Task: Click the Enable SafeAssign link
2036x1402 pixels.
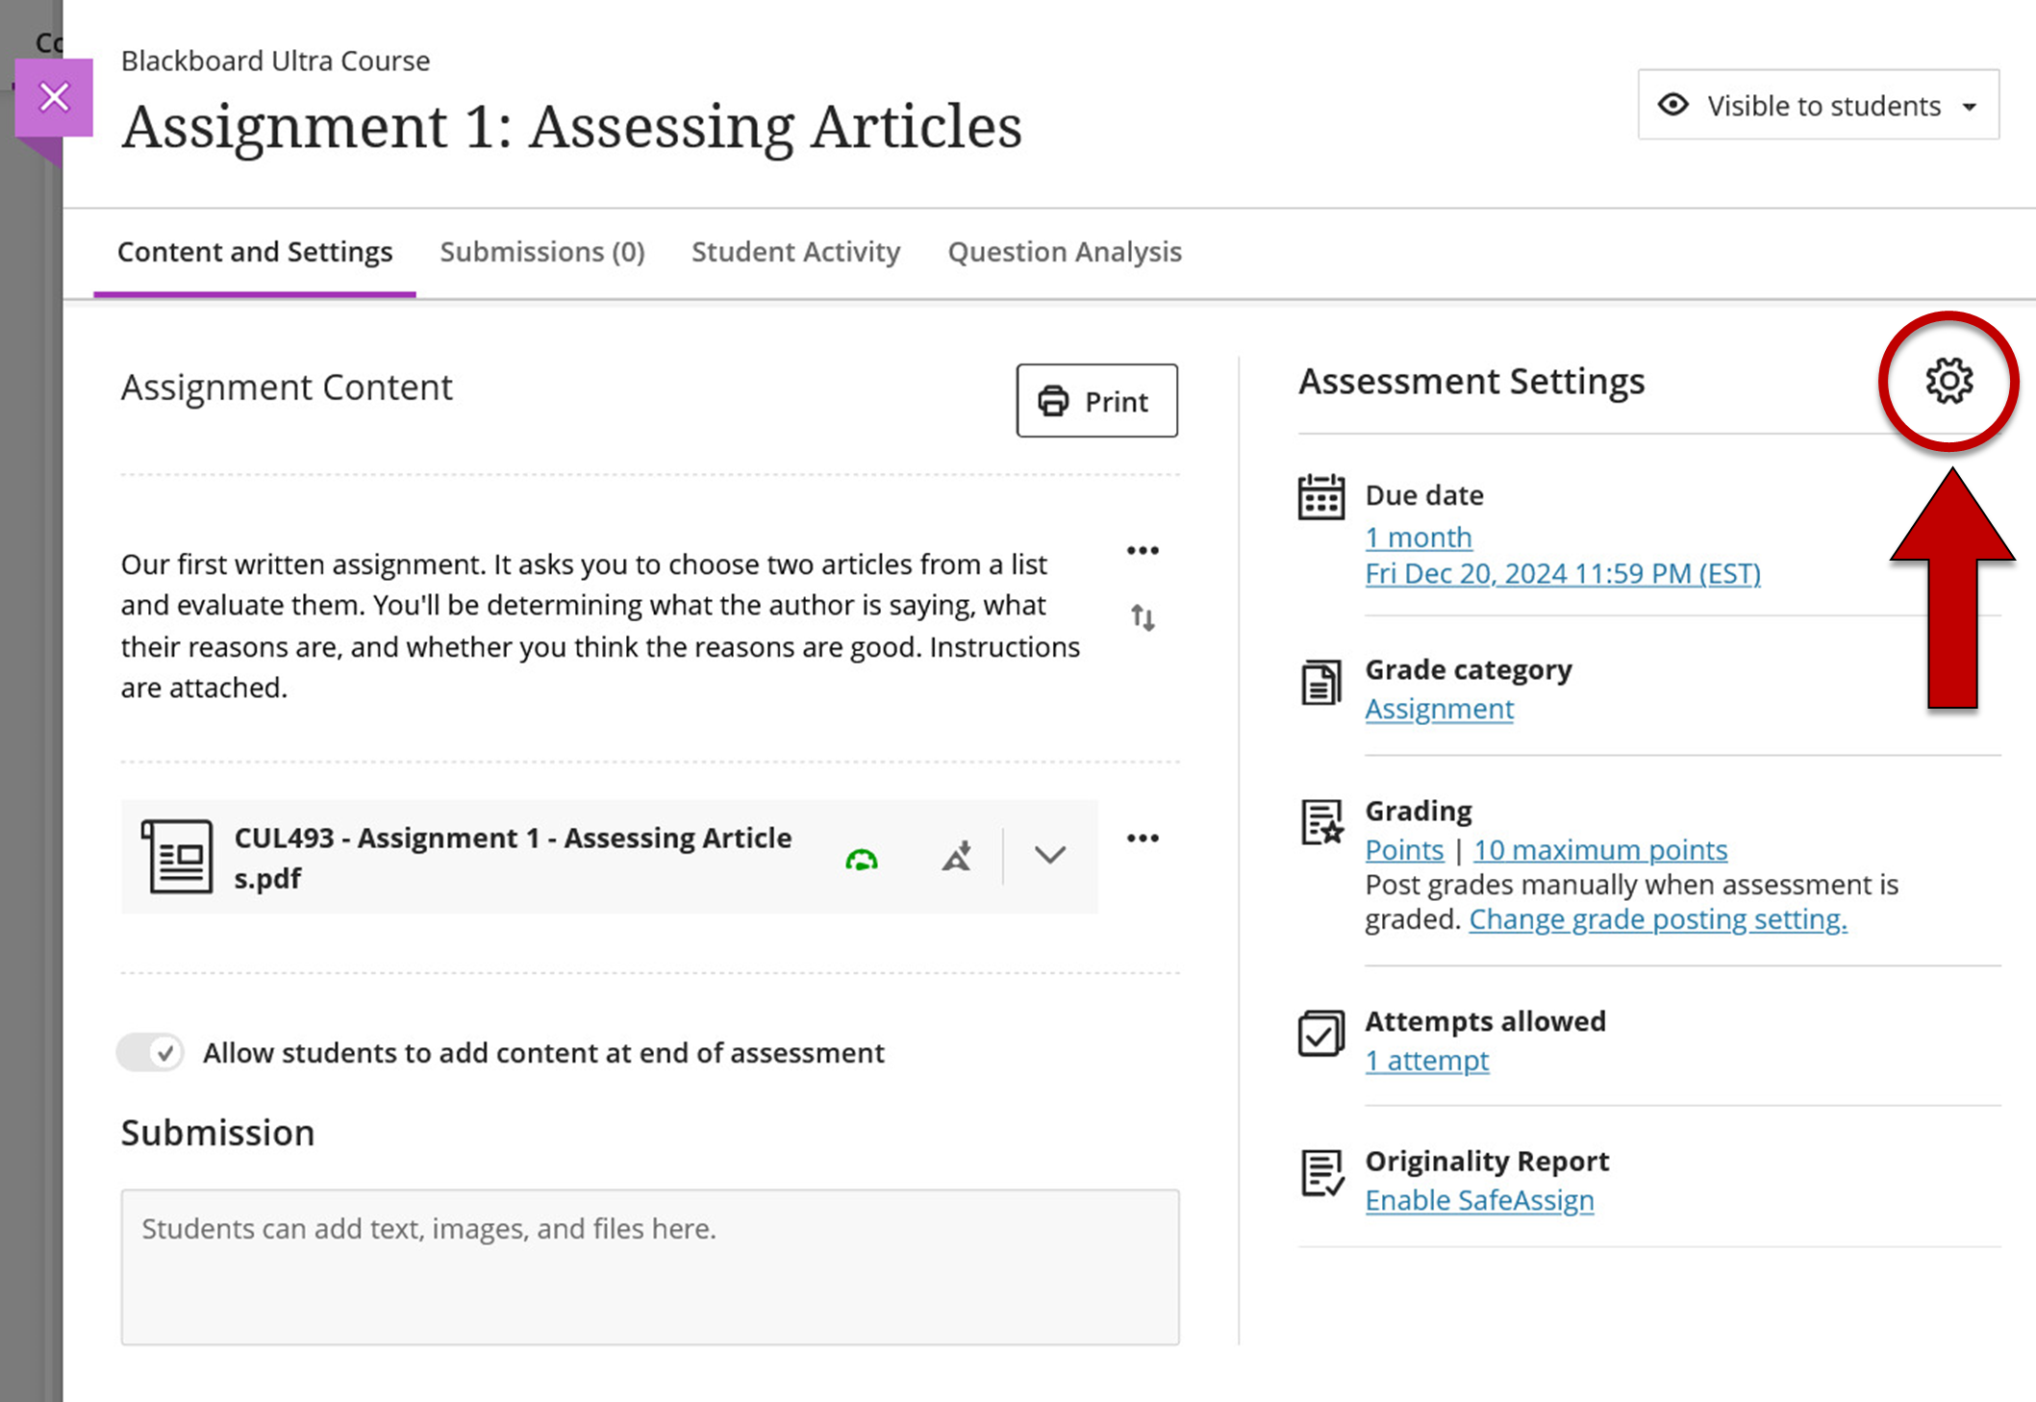Action: [x=1479, y=1200]
